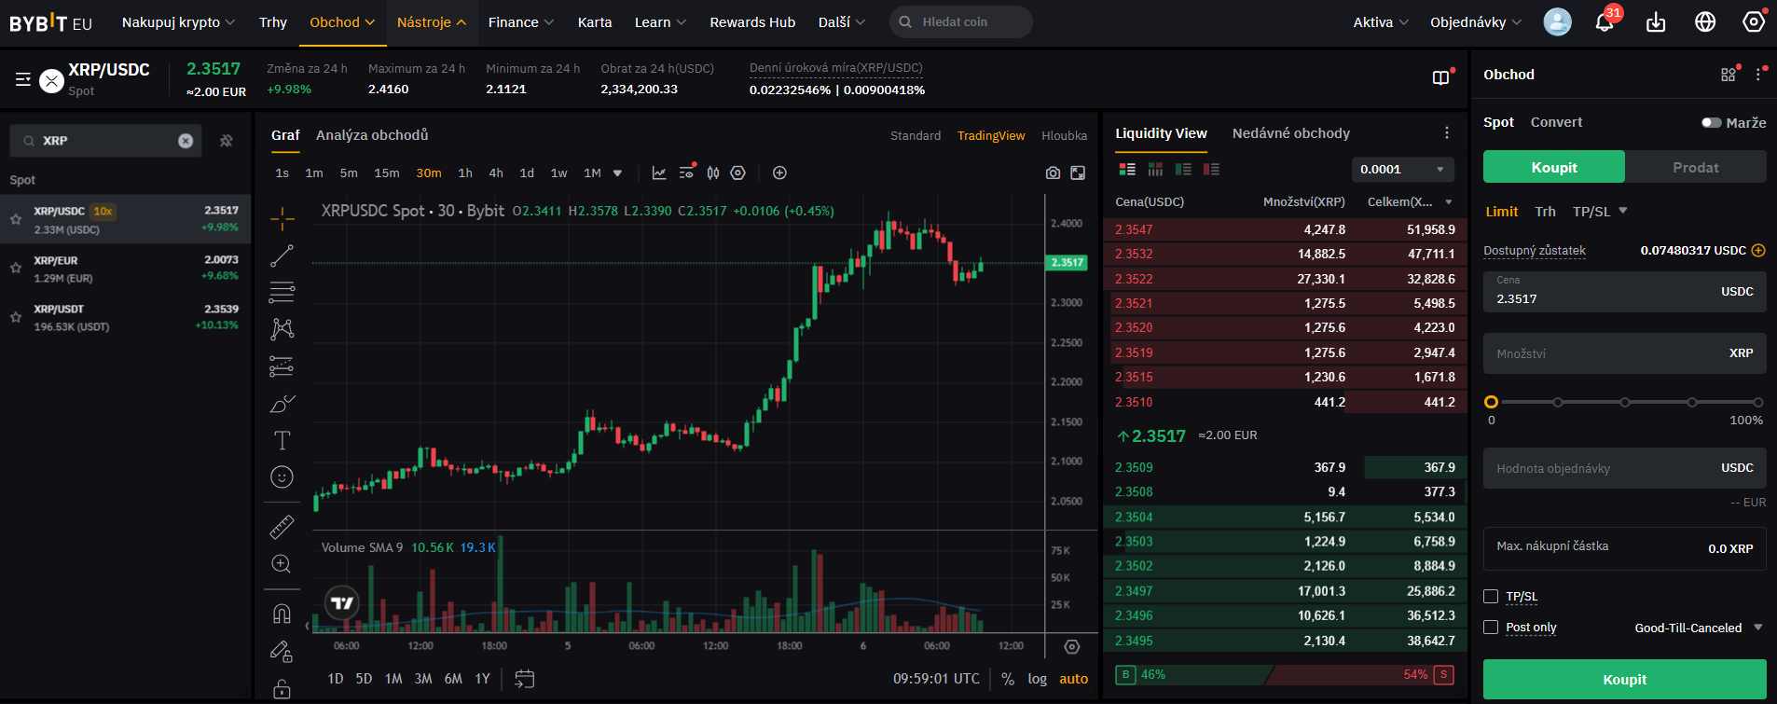Open chart indicators icon
This screenshot has height=704, width=1777.
659,173
